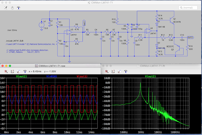Screen dimensions: 202x135
Task: Click the OUT2 output port flag
Action: coord(190,38)
